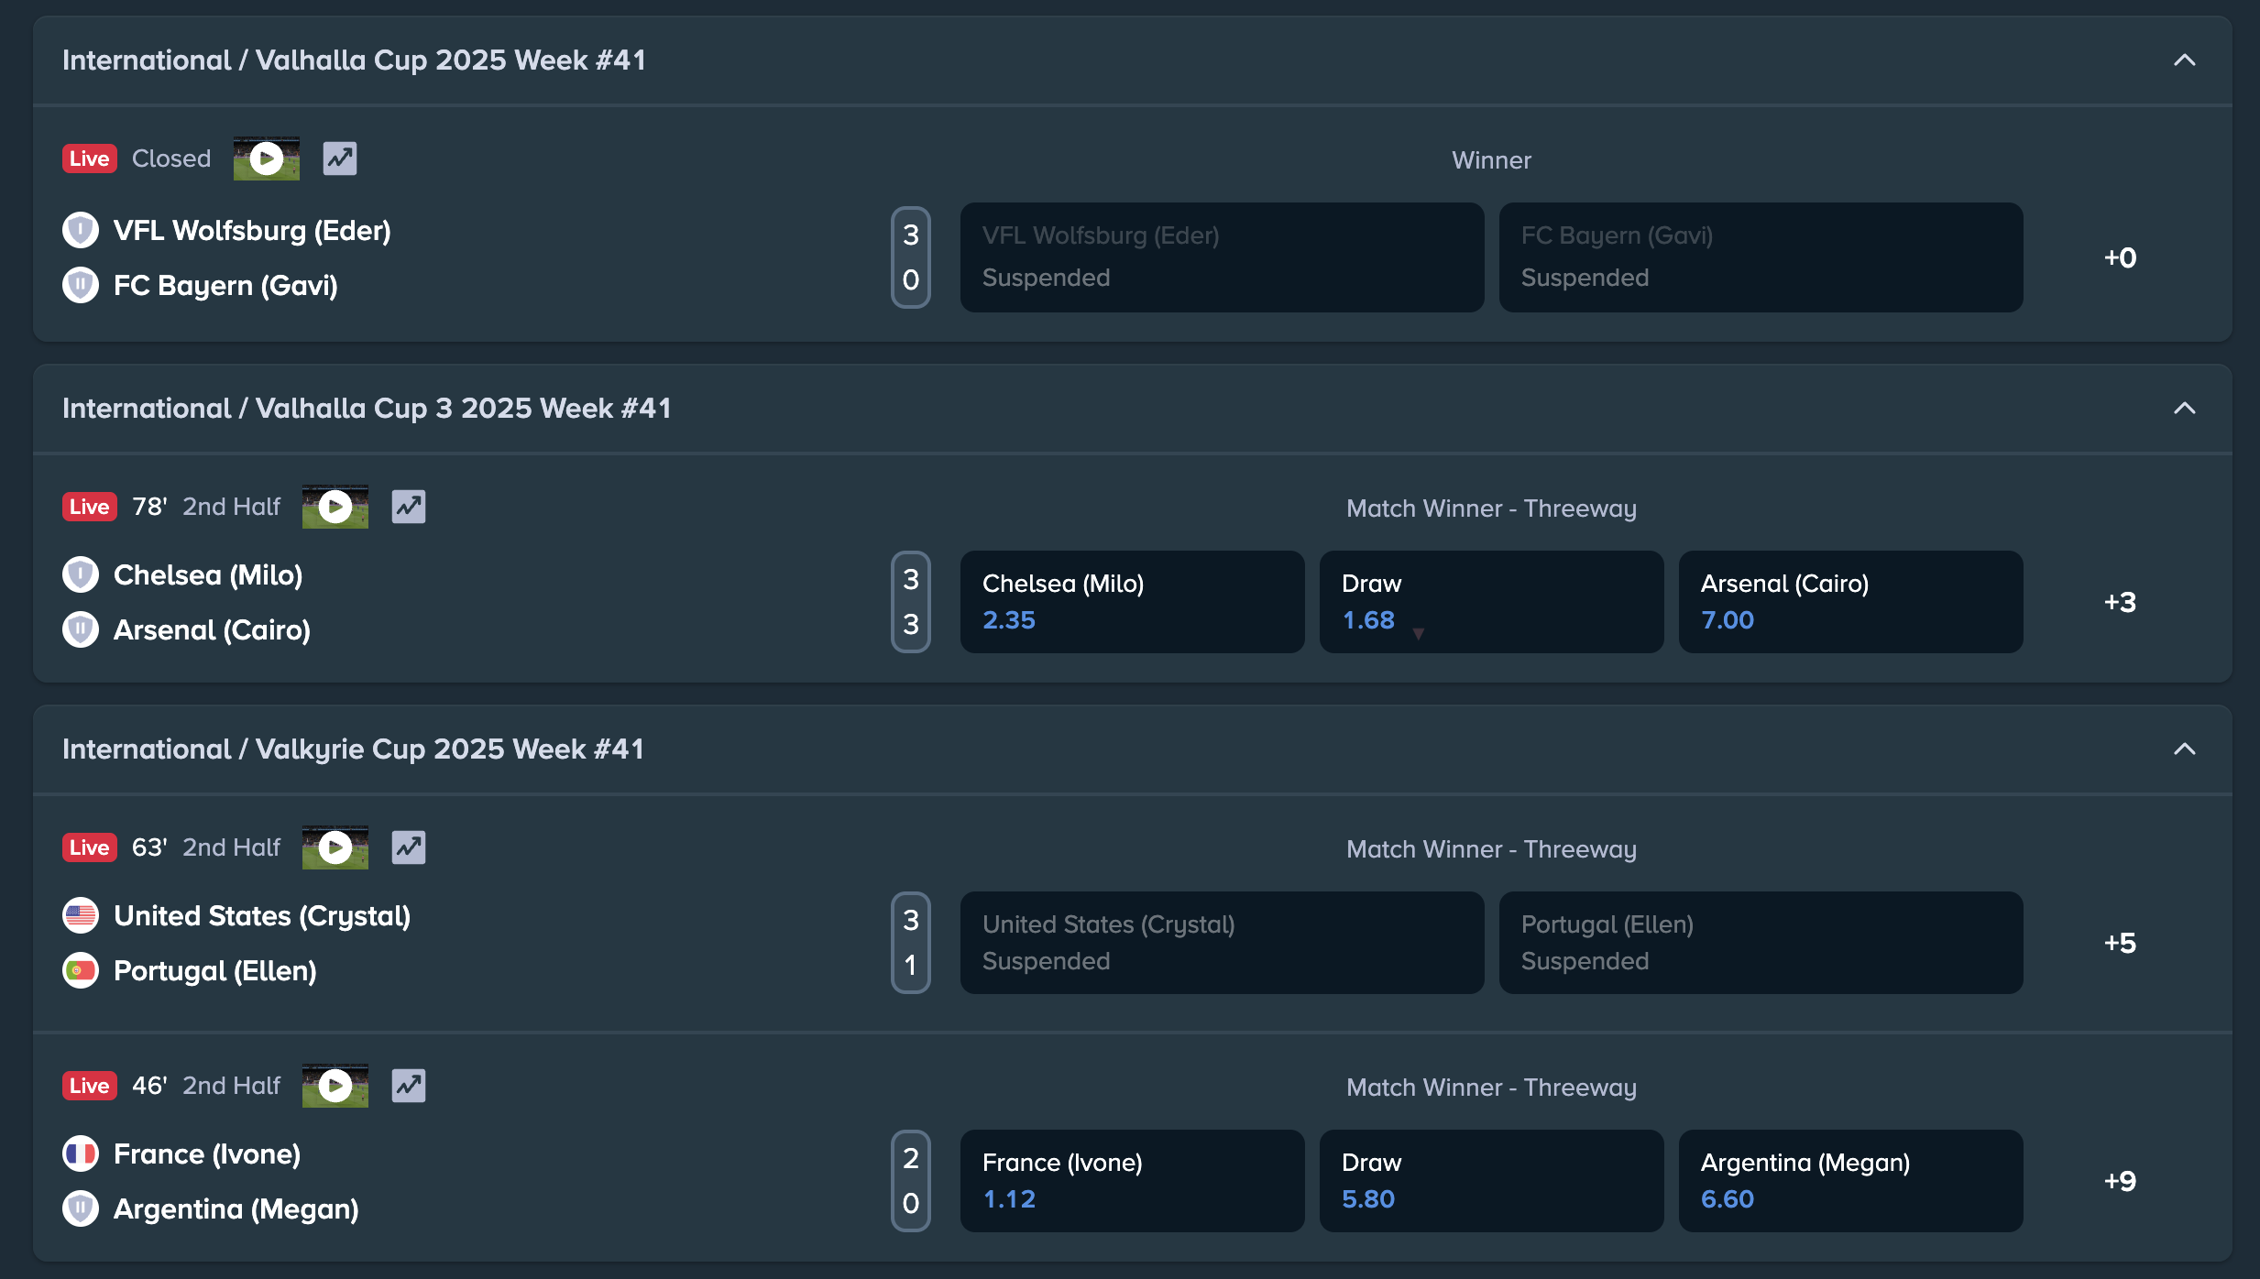Image resolution: width=2260 pixels, height=1279 pixels.
Task: Play live stream for United States vs Portugal
Action: 335,847
